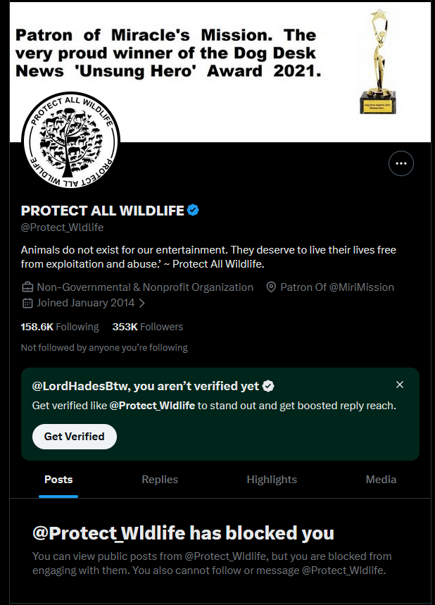View the 158.6K Following list

60,327
